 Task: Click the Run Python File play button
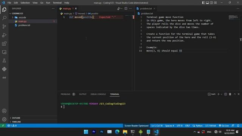[x=118, y=9]
